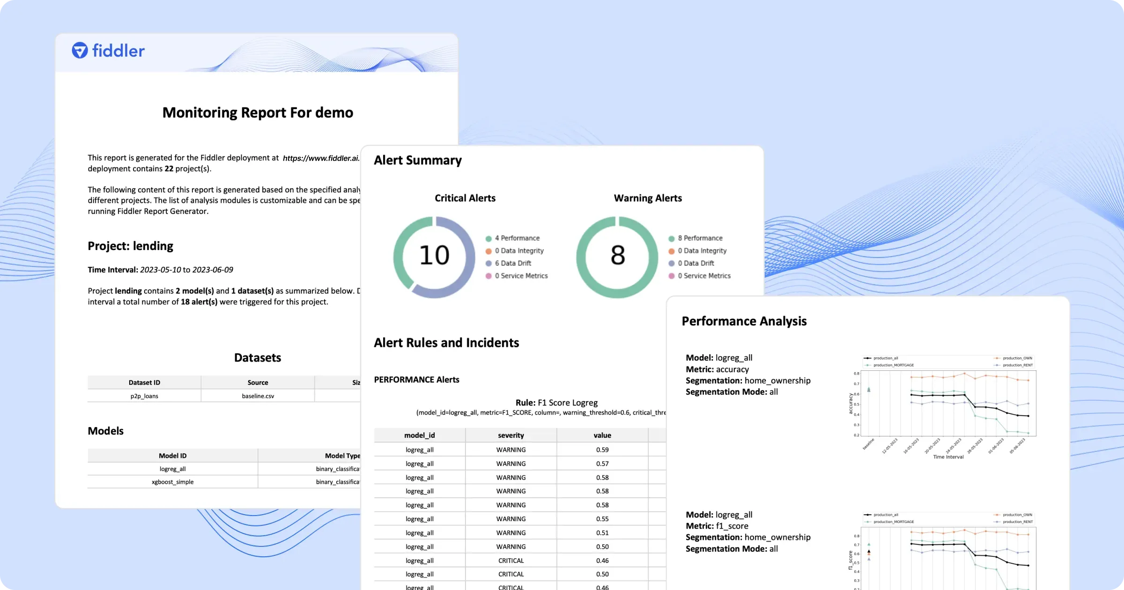Click the 'baseline.csv' source cell
The image size is (1124, 590).
(x=258, y=396)
